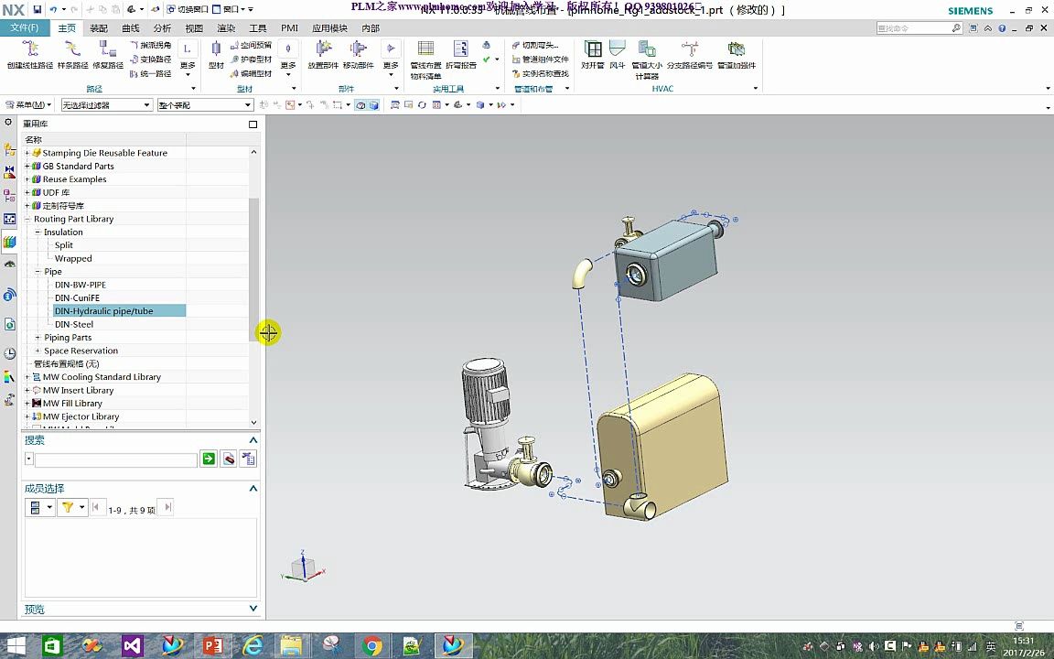Click the 风斗 HVAC tool
This screenshot has height=659, width=1054.
coord(617,55)
